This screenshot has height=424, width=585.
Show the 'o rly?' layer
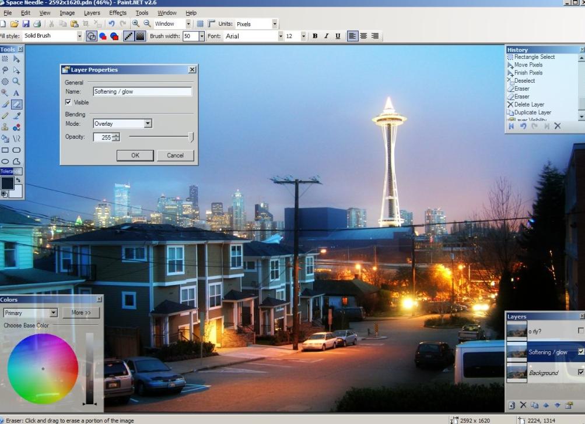pos(580,330)
